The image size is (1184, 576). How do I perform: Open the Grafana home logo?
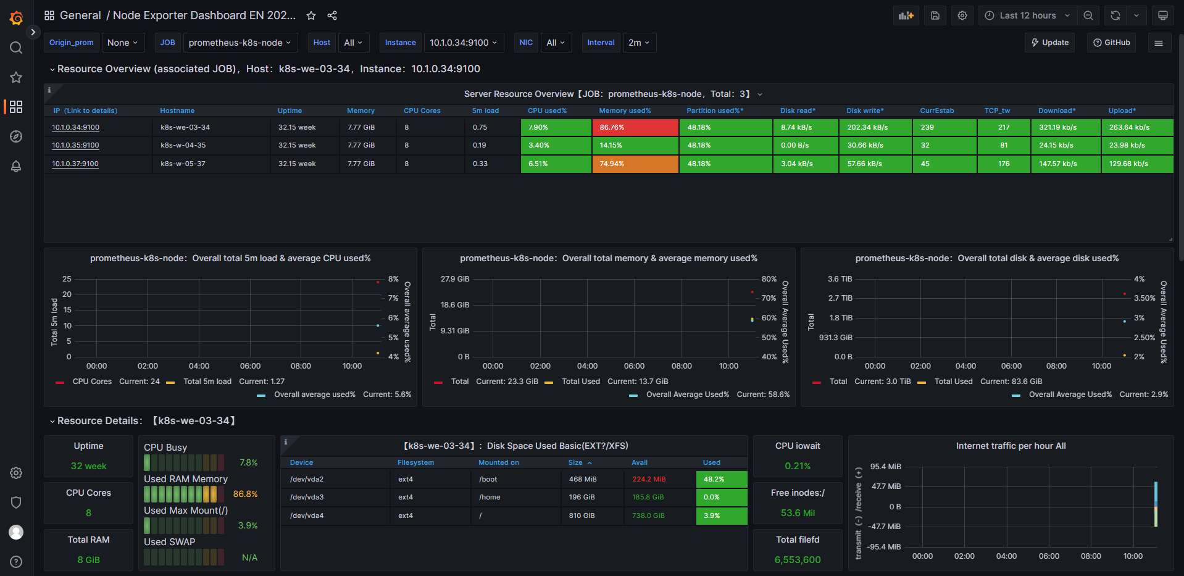[16, 18]
